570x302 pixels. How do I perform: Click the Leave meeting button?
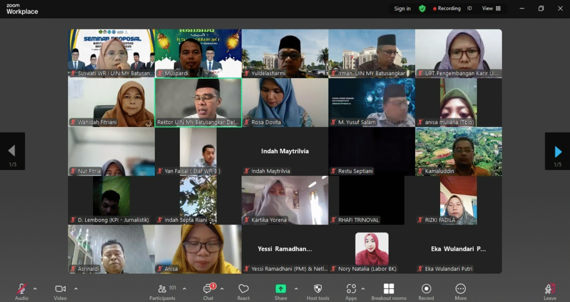(x=549, y=289)
